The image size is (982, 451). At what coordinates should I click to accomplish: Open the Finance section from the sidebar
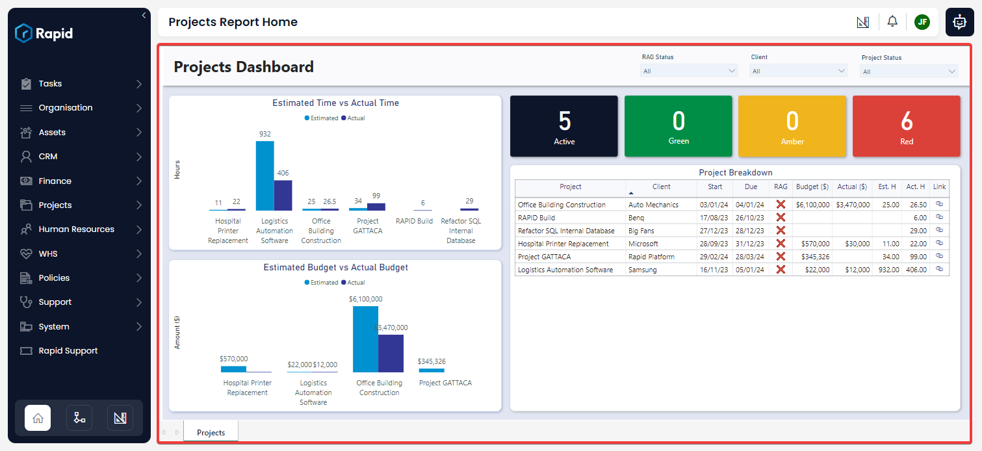(54, 181)
